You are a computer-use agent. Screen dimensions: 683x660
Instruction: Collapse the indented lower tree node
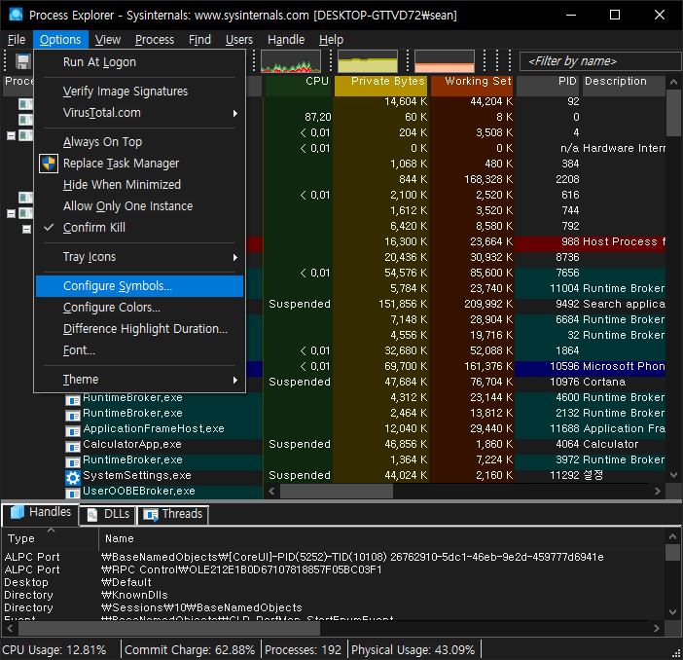click(26, 230)
